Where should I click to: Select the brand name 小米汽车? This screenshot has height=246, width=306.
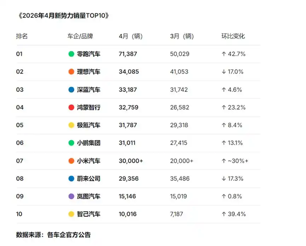pyautogui.click(x=88, y=160)
